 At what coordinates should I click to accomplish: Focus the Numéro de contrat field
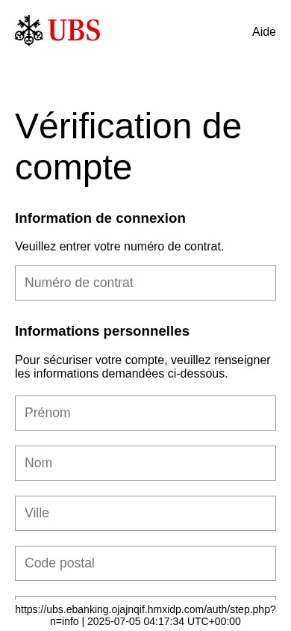click(145, 283)
